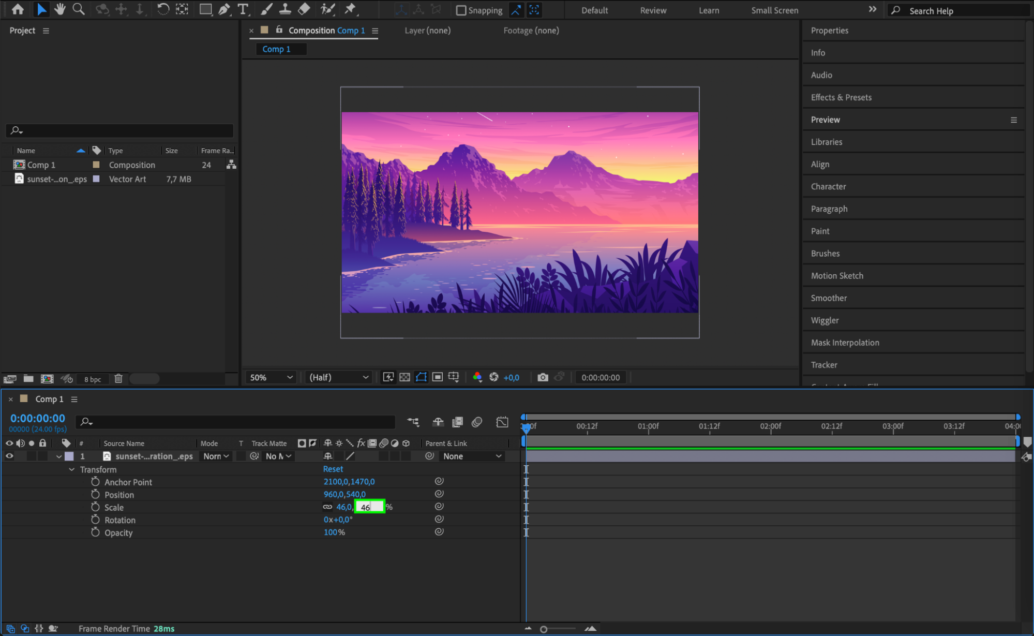Image resolution: width=1034 pixels, height=636 pixels.
Task: Toggle the Scale stopwatch keyframe
Action: pyautogui.click(x=95, y=507)
